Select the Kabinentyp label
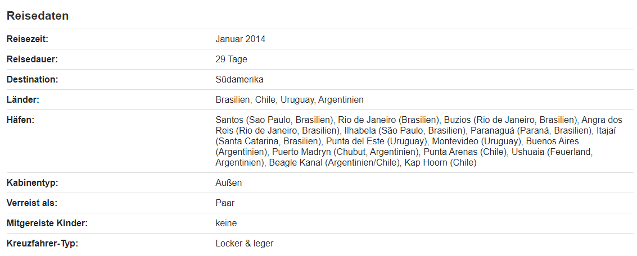This screenshot has height=256, width=637. (x=32, y=183)
